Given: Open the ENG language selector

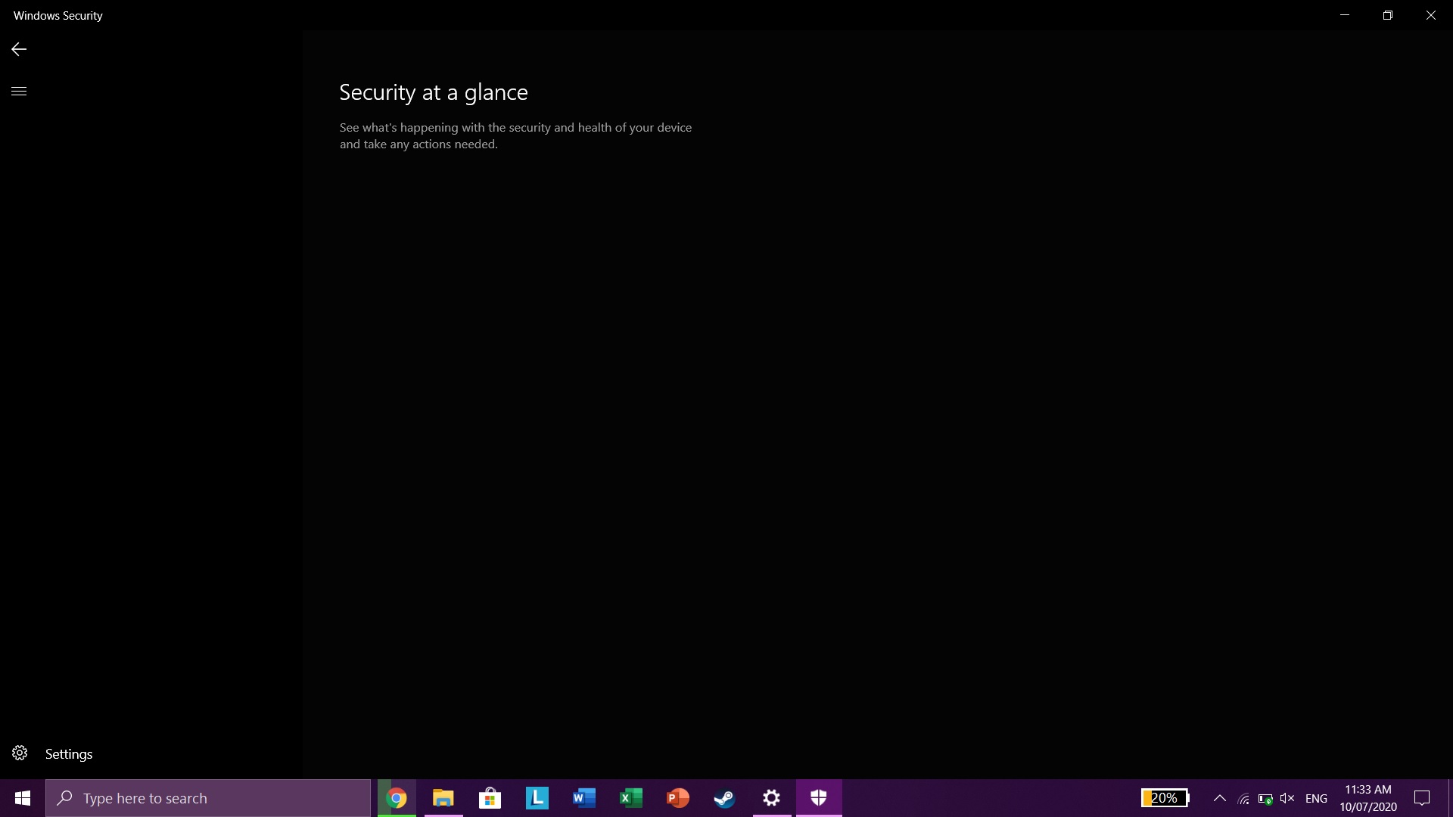Looking at the screenshot, I should (x=1317, y=798).
